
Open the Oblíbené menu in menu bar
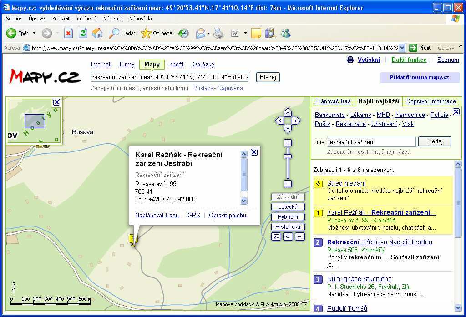(86, 19)
